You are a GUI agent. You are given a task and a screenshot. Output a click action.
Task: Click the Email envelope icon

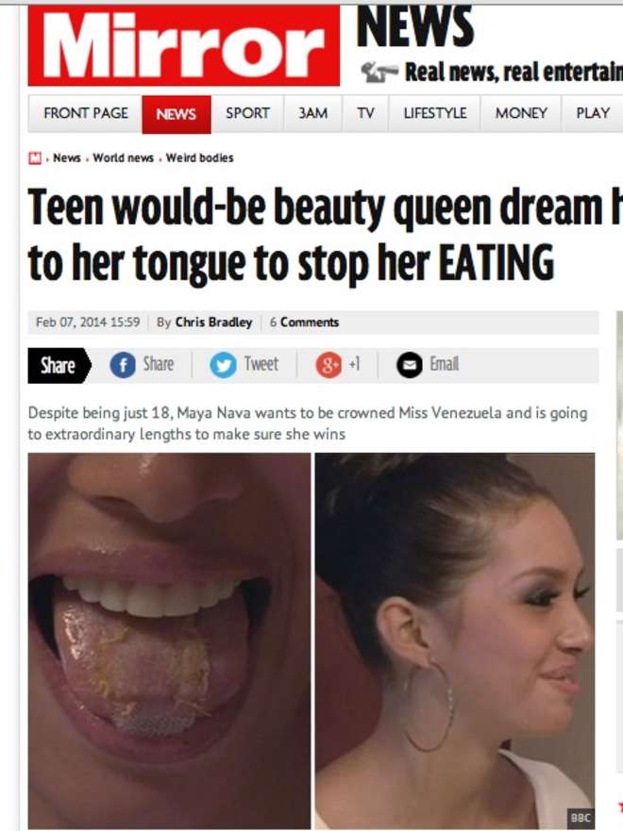410,365
